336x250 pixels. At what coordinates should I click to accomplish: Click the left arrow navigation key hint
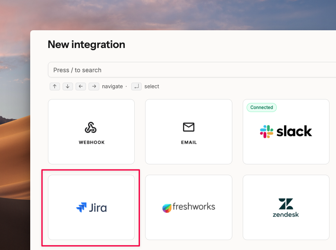81,87
